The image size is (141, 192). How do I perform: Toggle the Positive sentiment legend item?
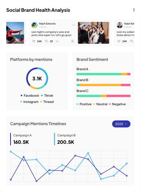point(84,104)
